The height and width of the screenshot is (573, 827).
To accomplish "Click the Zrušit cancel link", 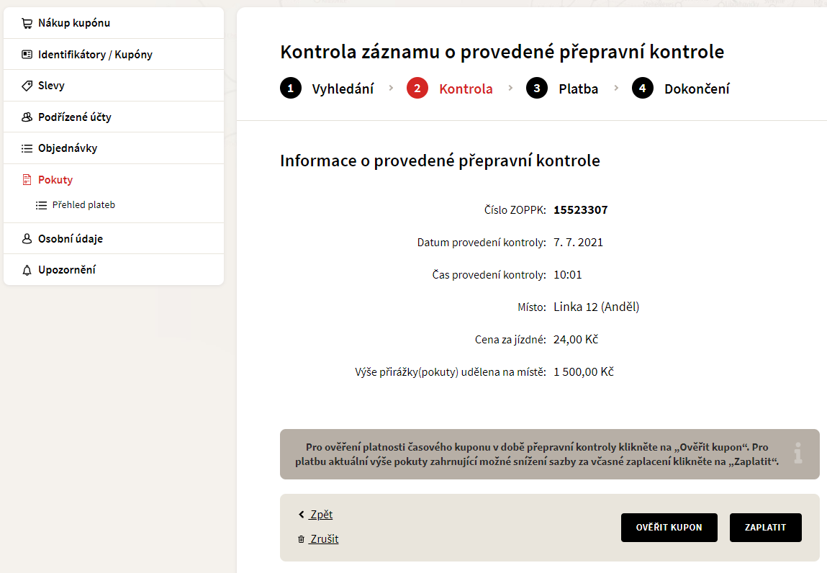I will point(325,539).
